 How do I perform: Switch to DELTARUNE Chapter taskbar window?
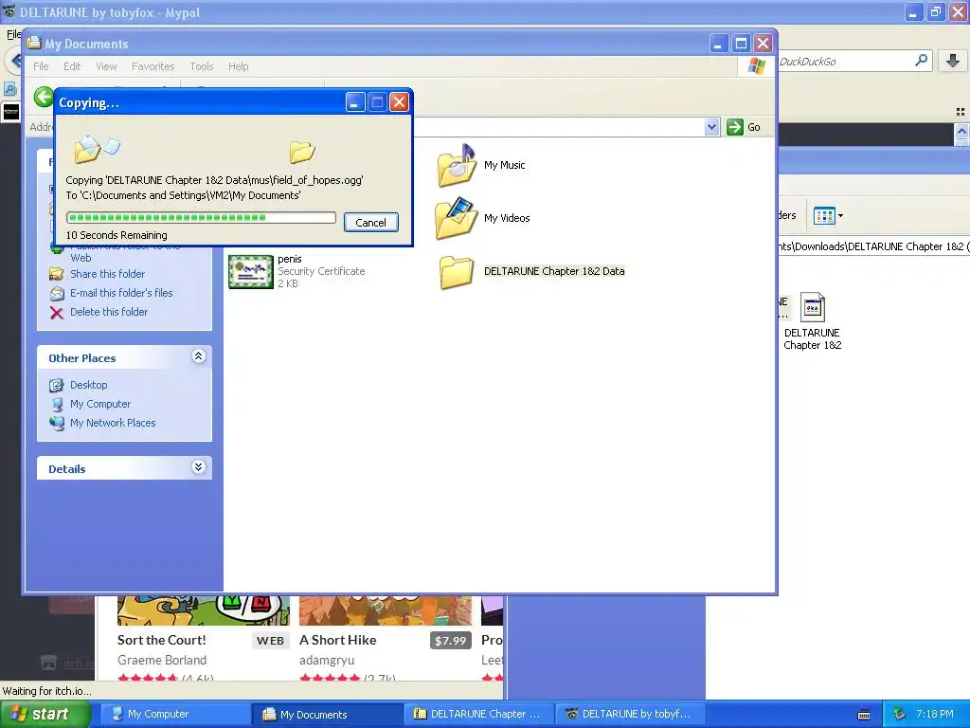point(478,714)
